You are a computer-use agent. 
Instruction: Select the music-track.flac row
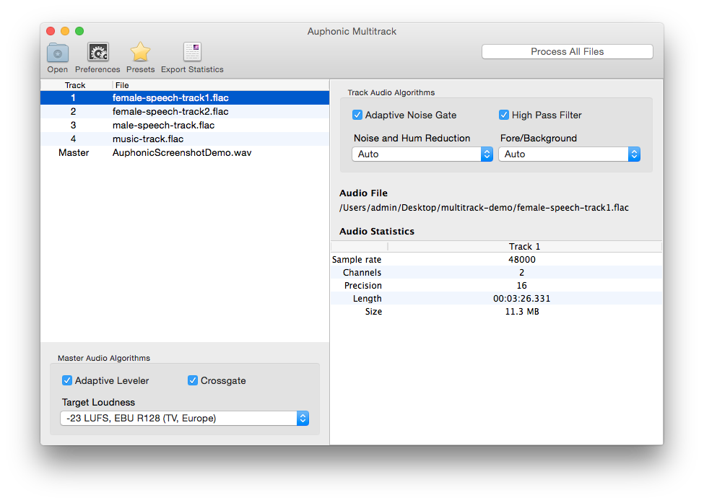[x=185, y=139]
